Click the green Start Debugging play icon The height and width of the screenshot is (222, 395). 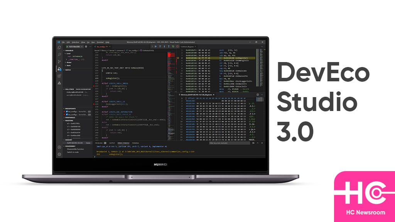67,47
